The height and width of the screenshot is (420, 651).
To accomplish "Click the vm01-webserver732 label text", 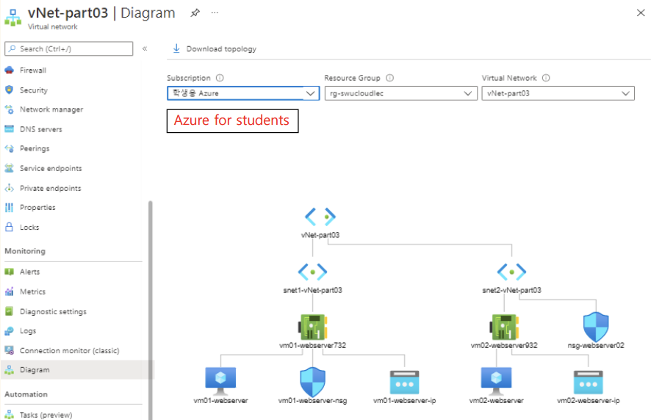I will tap(312, 345).
